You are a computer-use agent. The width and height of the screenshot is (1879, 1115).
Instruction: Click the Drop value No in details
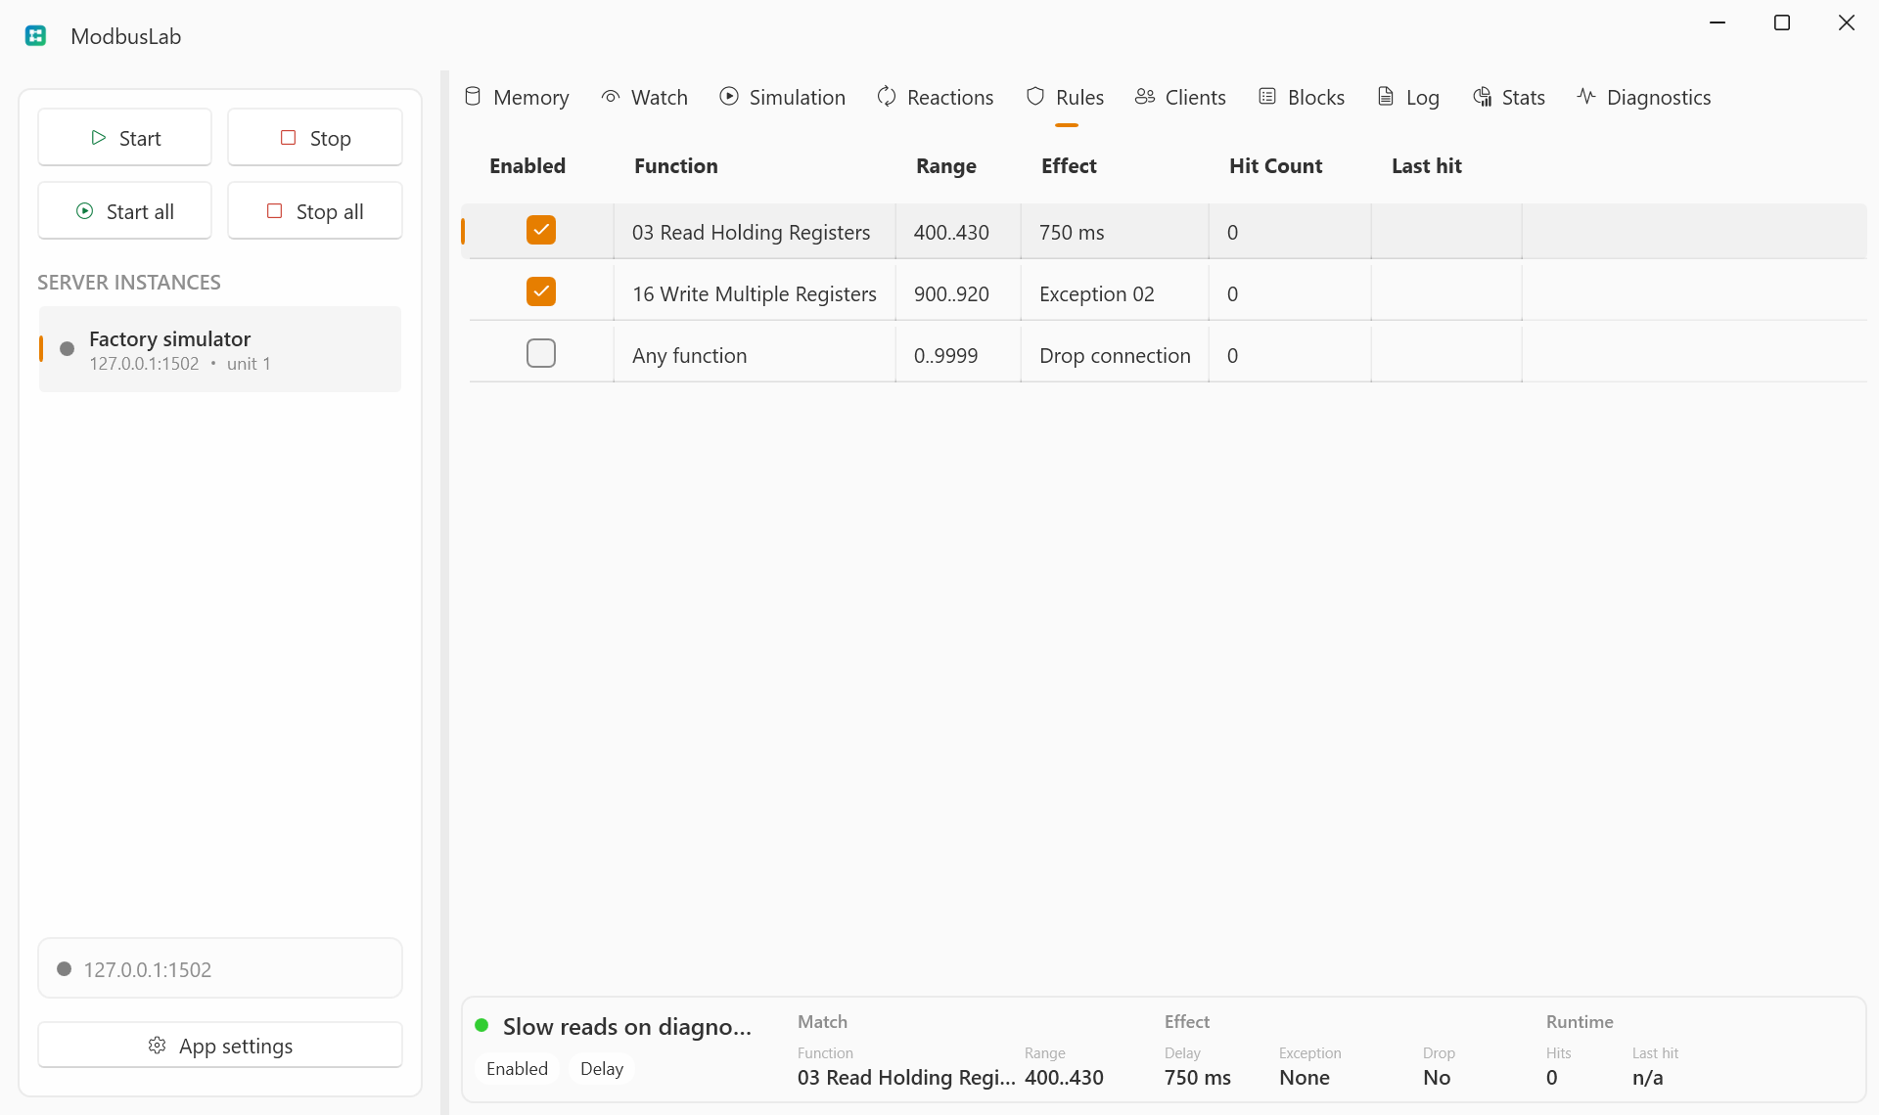pos(1437,1077)
